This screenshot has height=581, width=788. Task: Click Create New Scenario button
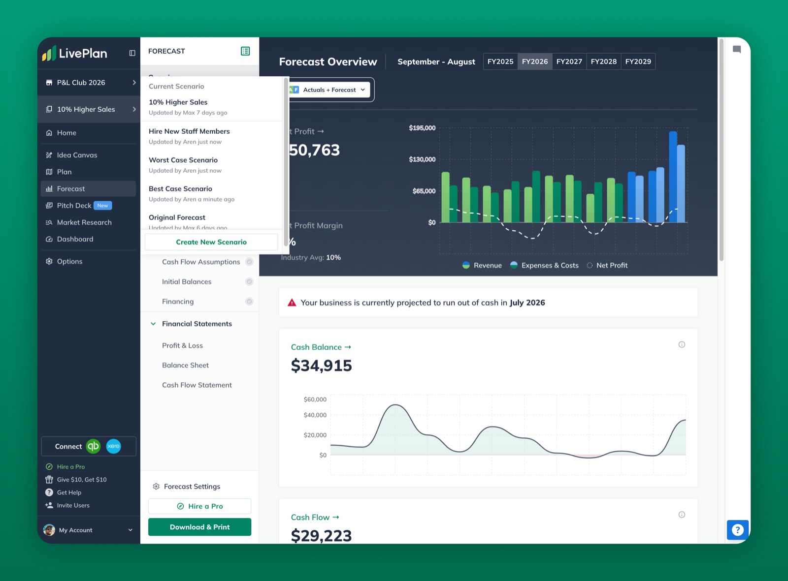tap(211, 242)
